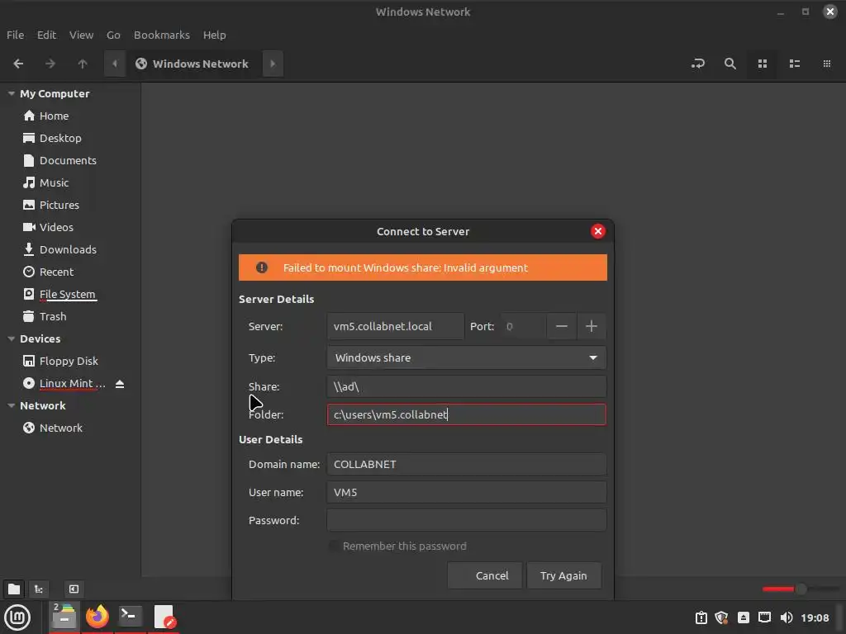Enable Remember this password checkbox

pos(334,546)
